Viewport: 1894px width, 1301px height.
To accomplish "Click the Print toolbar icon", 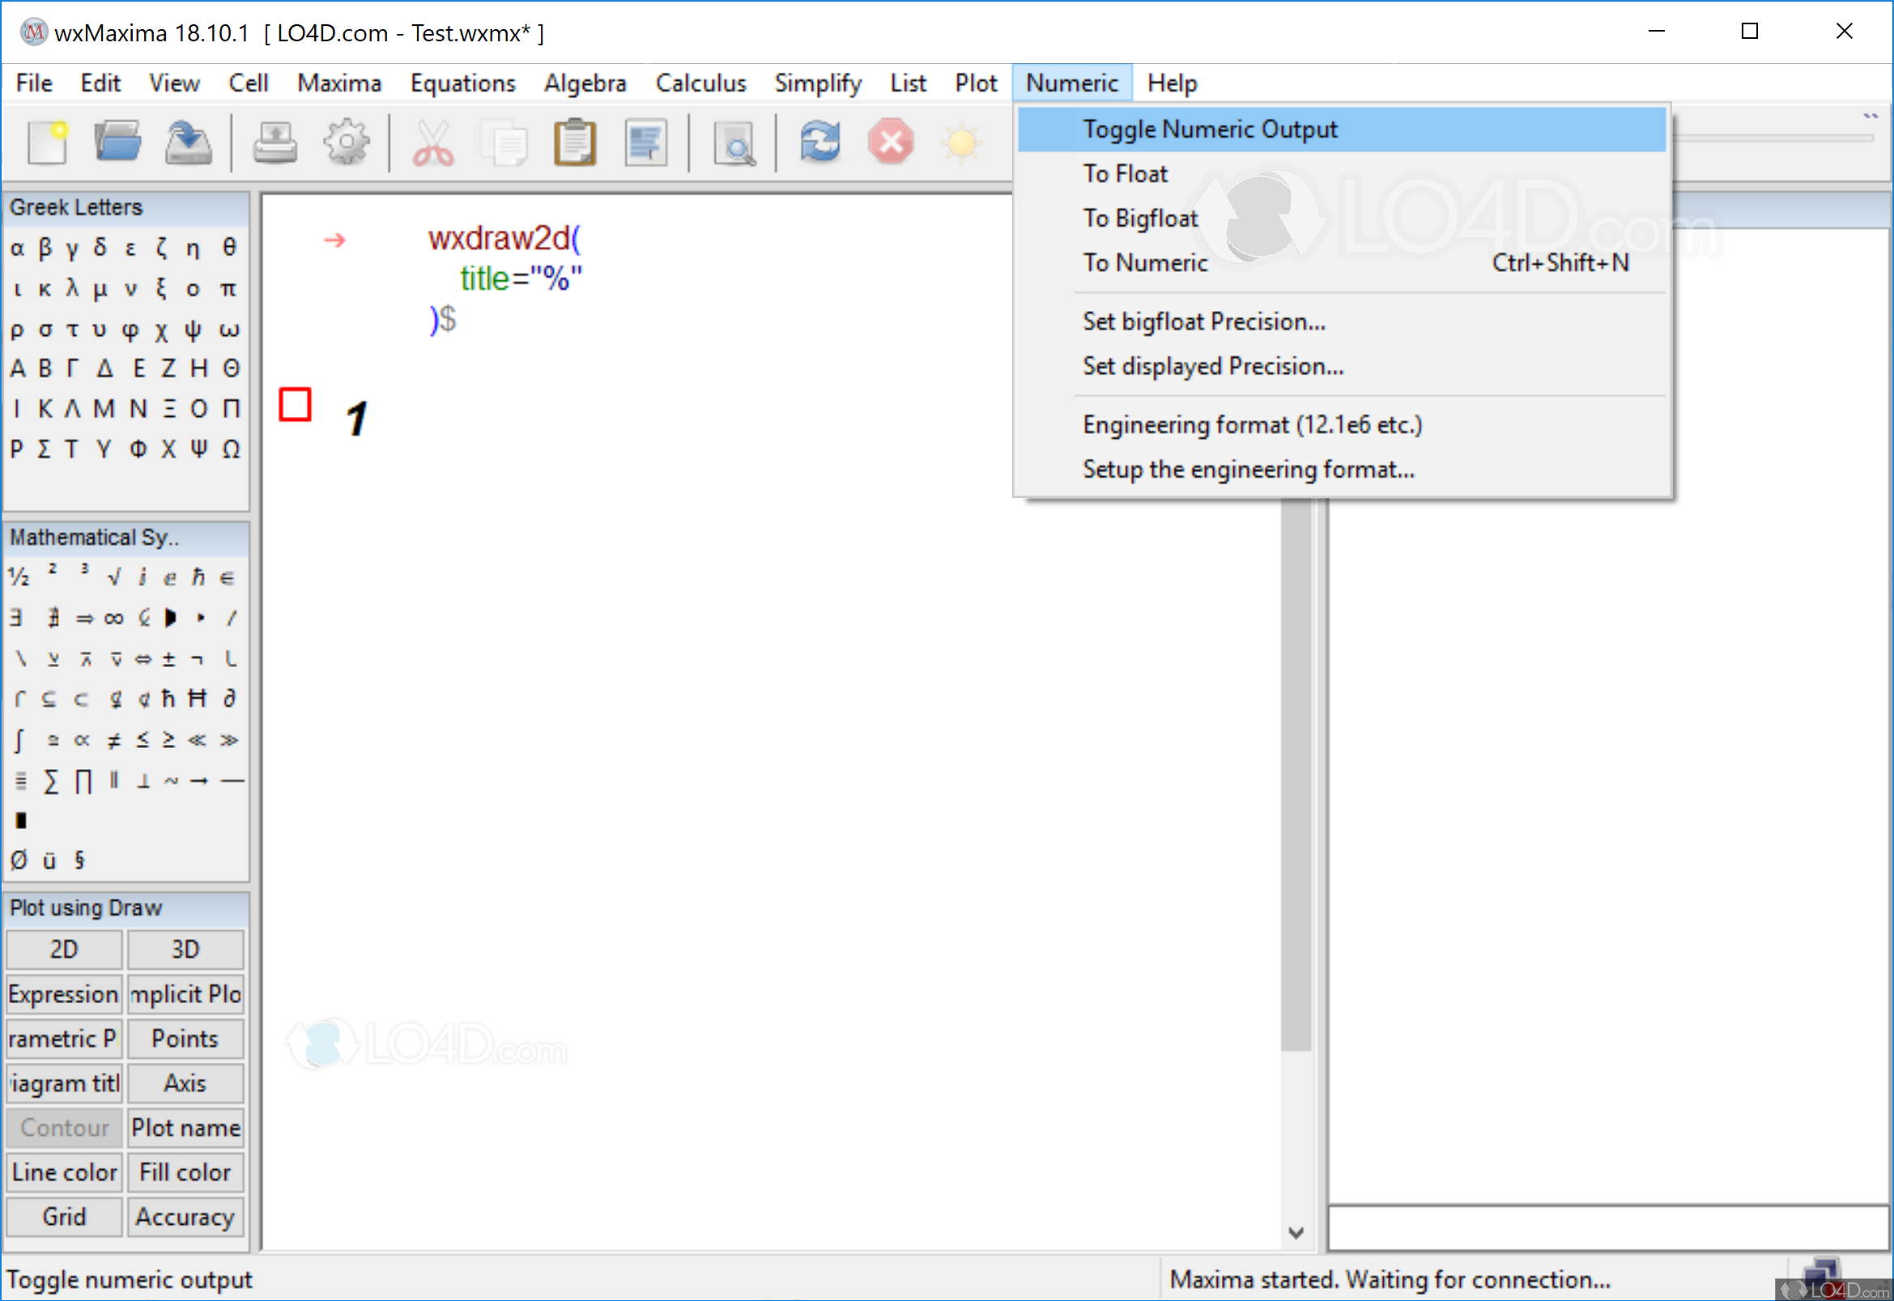I will (275, 142).
